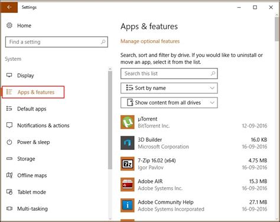The image size is (280, 222).
Task: Click the 15.3 MB size value
Action: click(x=258, y=181)
